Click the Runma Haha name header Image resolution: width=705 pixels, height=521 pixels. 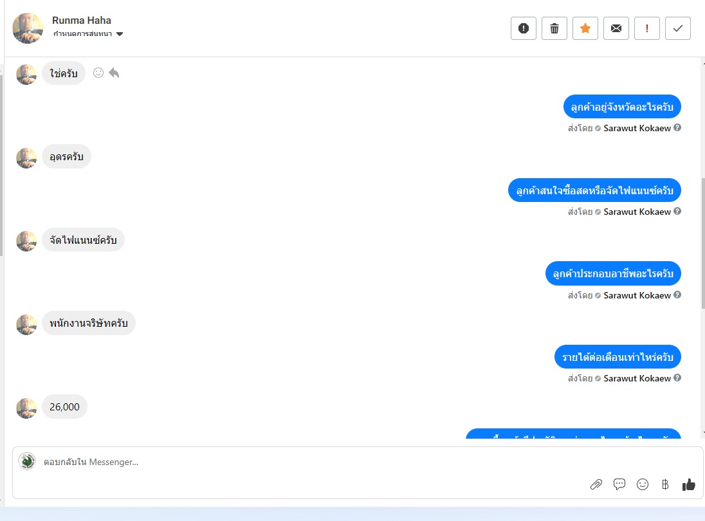(82, 20)
